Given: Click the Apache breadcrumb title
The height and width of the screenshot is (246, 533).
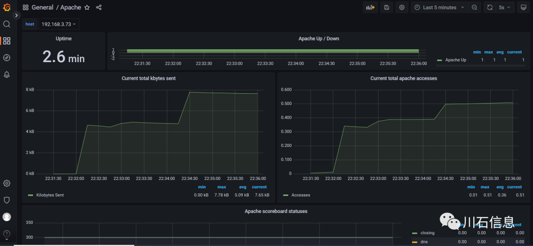Looking at the screenshot, I should click(x=71, y=7).
